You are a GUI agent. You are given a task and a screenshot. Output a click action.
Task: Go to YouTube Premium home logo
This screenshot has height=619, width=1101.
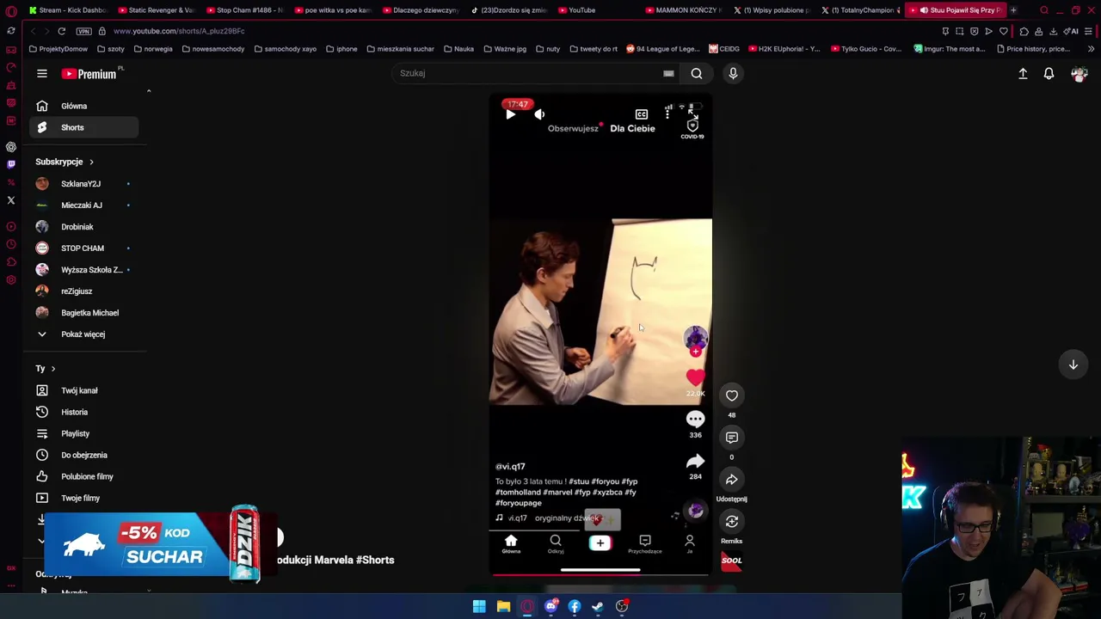(89, 74)
